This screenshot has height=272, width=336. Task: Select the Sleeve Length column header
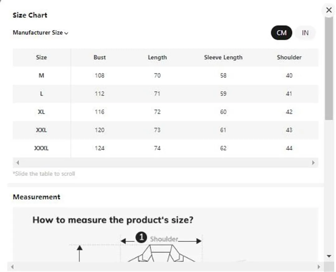click(x=223, y=57)
